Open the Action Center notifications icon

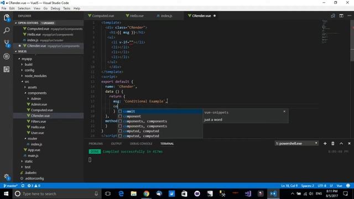click(x=345, y=193)
